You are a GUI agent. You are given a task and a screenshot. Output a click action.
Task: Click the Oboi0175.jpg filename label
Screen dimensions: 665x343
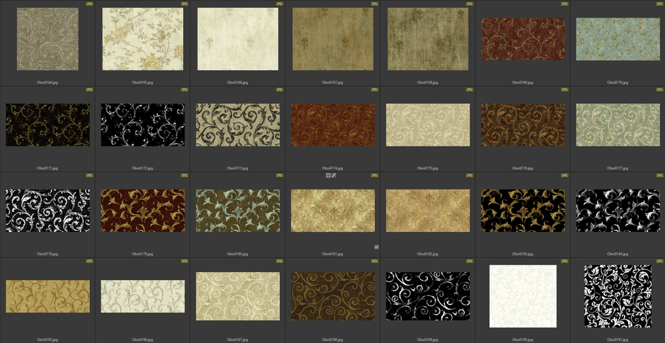(x=427, y=168)
